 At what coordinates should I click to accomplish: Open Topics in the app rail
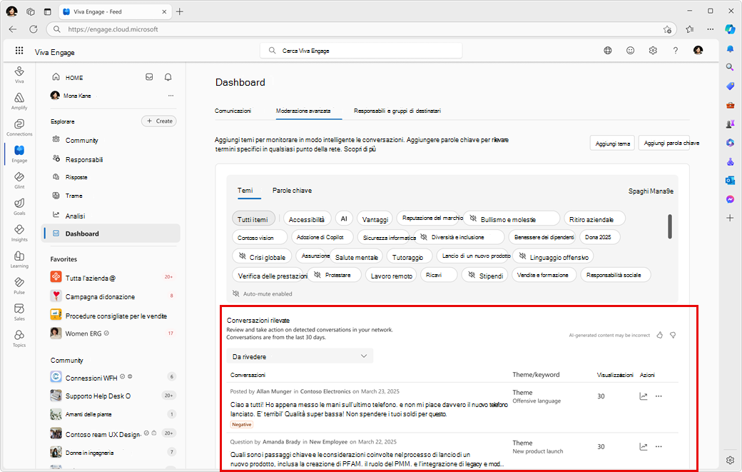(x=19, y=339)
